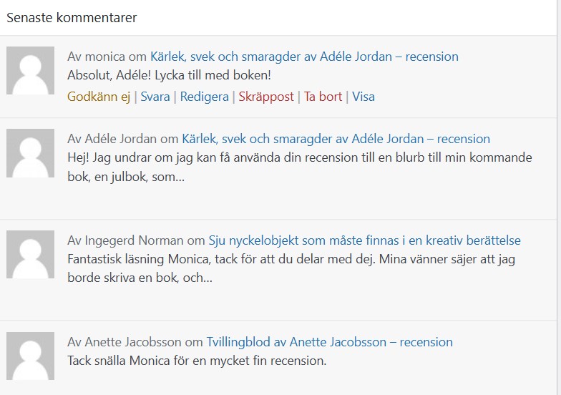The image size is (561, 395).
Task: Mark monica's comment as Skräppost
Action: pyautogui.click(x=266, y=97)
